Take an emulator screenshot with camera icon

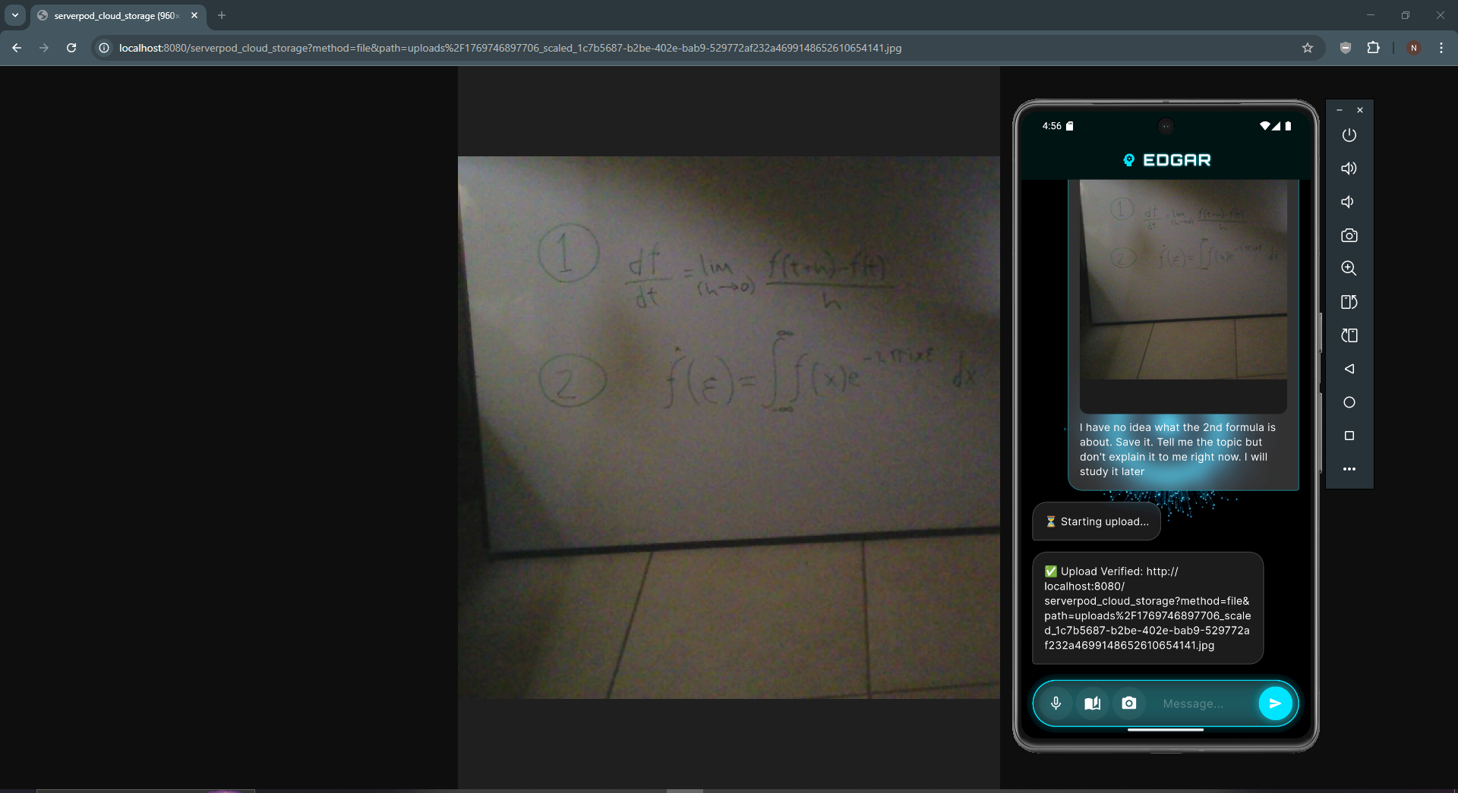tap(1349, 235)
